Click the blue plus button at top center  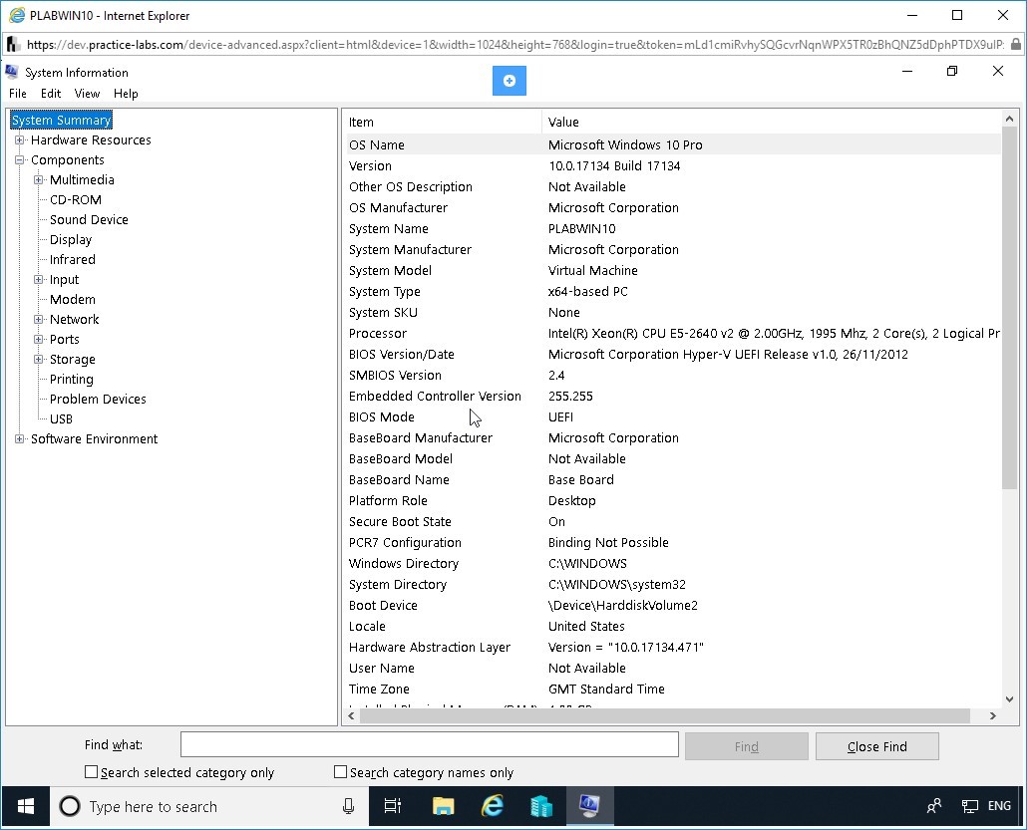click(x=509, y=81)
